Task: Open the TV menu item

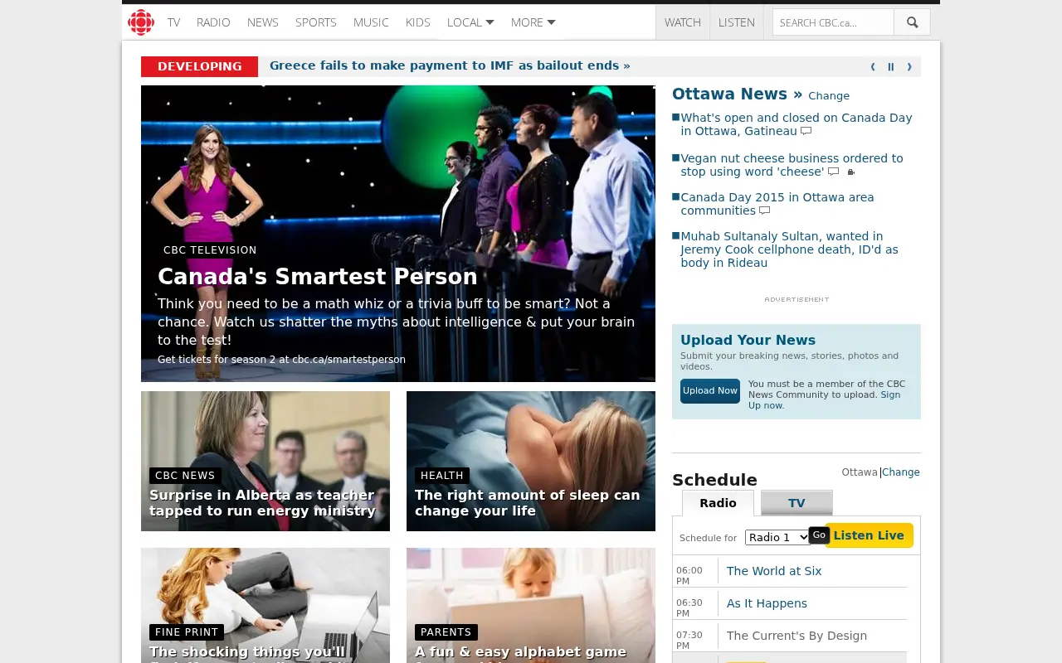Action: 173,22
